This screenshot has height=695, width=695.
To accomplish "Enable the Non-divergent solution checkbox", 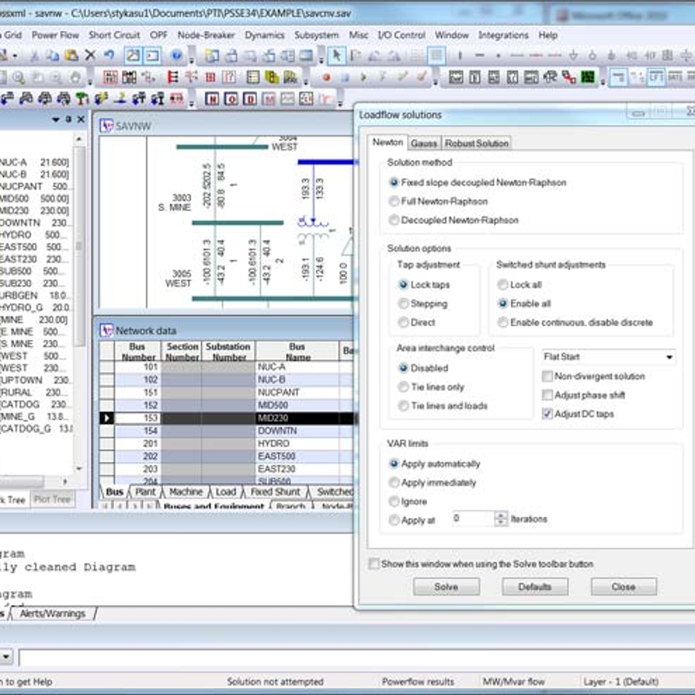I will click(x=547, y=376).
